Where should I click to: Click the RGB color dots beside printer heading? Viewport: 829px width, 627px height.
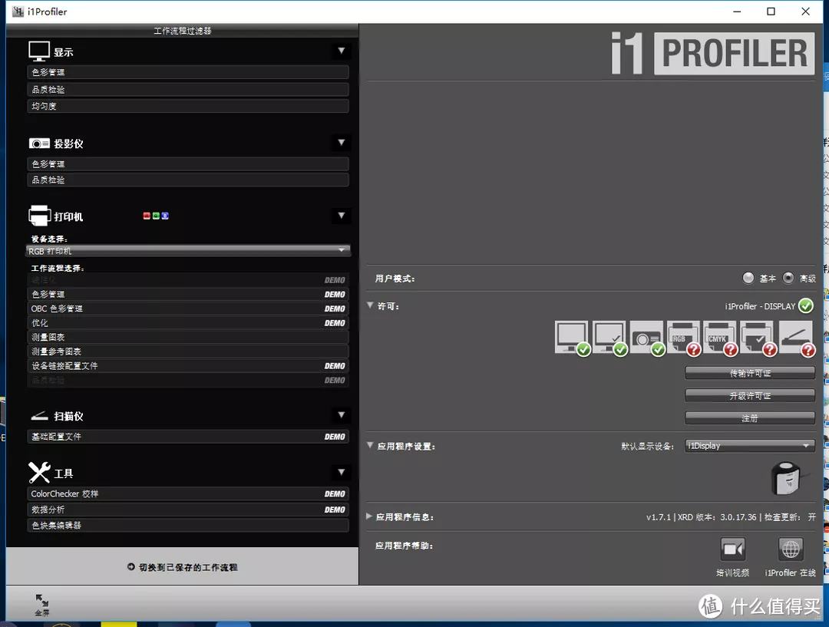coord(156,216)
